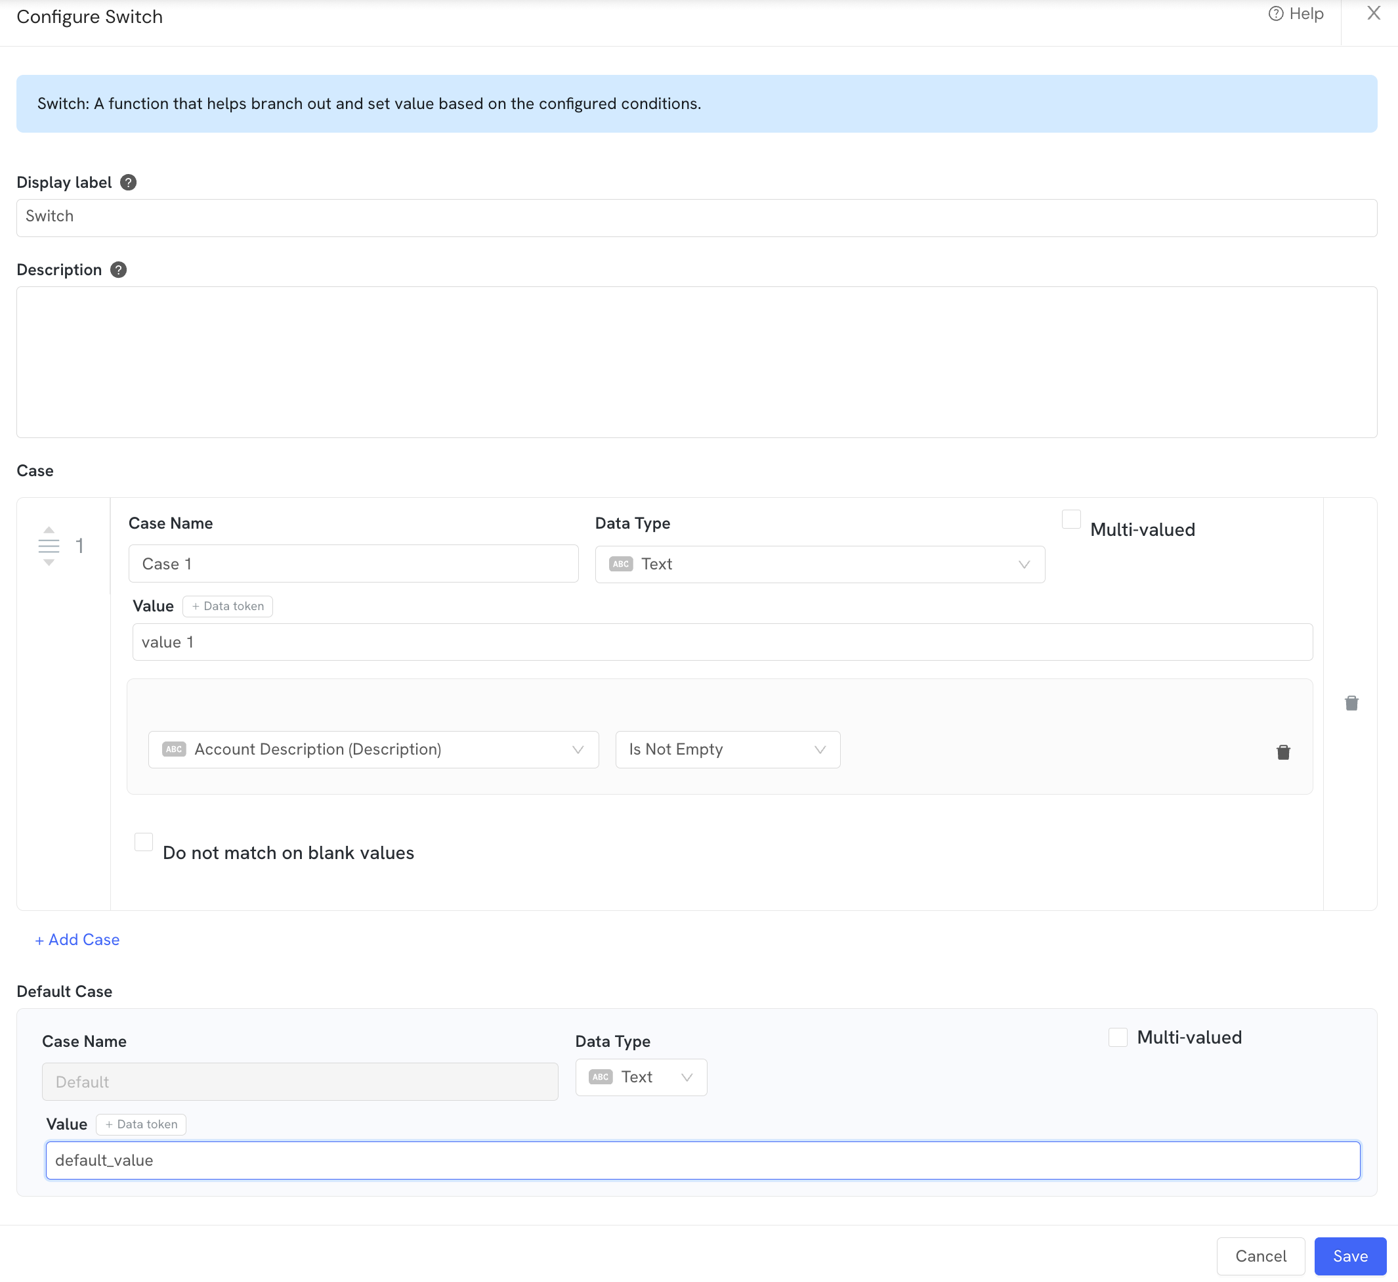Focus the Description text area

pyautogui.click(x=696, y=362)
